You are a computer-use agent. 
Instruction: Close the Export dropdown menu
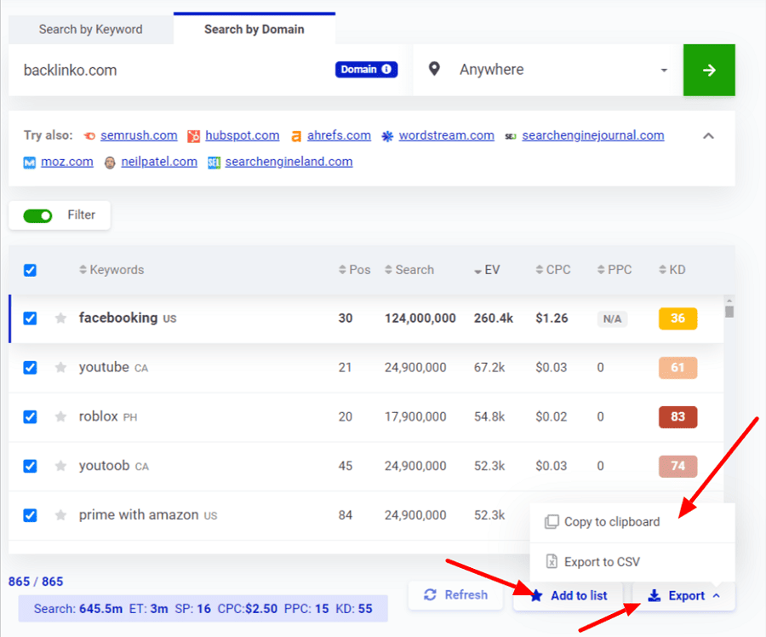[x=683, y=596]
